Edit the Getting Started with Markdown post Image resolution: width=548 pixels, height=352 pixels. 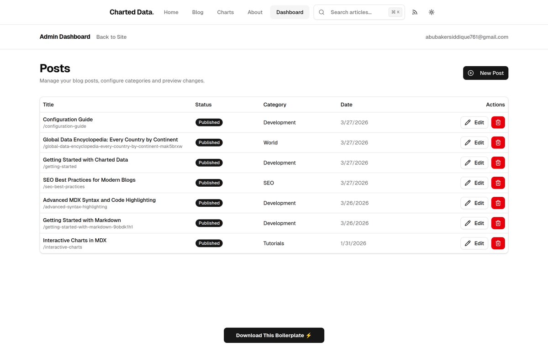(x=474, y=223)
